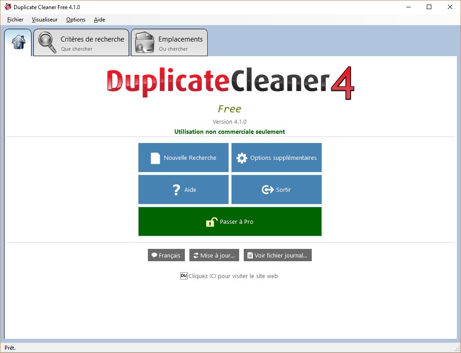Click the Duplicate Cleaner app icon in title bar
461x353 pixels.
tap(8, 7)
